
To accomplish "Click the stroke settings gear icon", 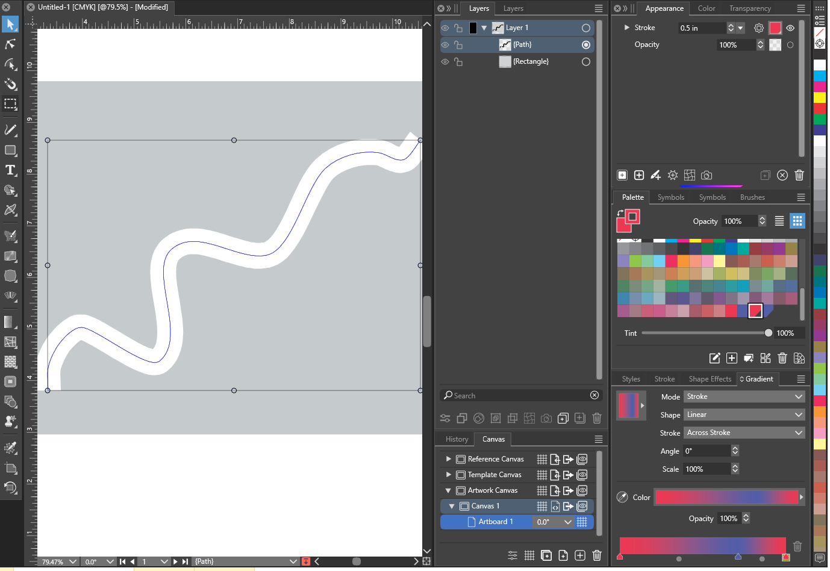I will pyautogui.click(x=759, y=28).
